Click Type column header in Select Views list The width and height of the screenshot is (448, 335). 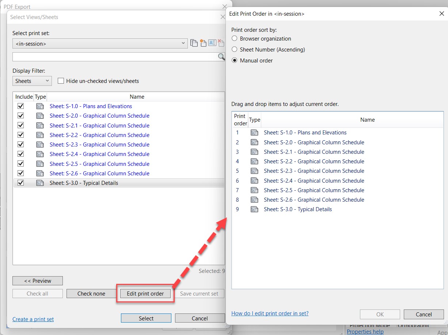(x=40, y=97)
